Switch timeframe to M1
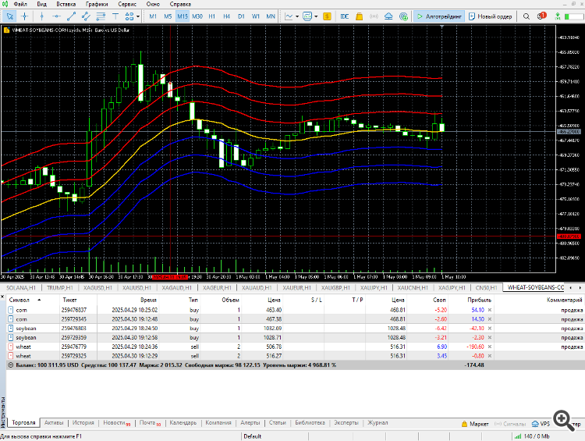The height and width of the screenshot is (441, 585). [153, 16]
